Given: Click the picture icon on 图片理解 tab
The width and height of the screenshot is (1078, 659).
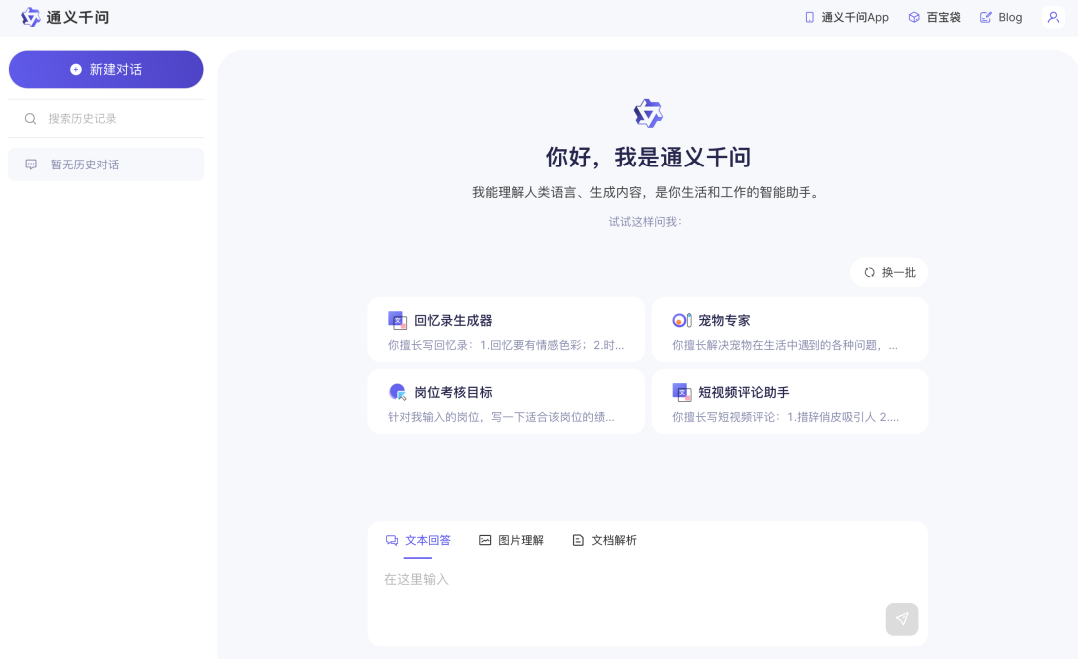Looking at the screenshot, I should coord(485,541).
